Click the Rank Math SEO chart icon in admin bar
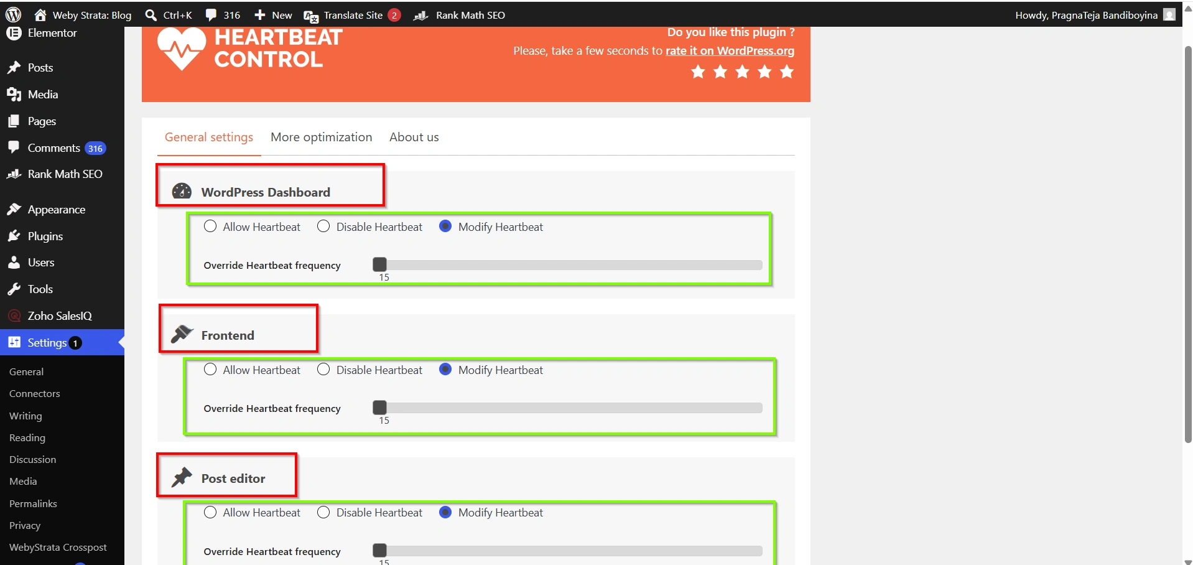Screen dimensions: 1193x565 pos(421,15)
